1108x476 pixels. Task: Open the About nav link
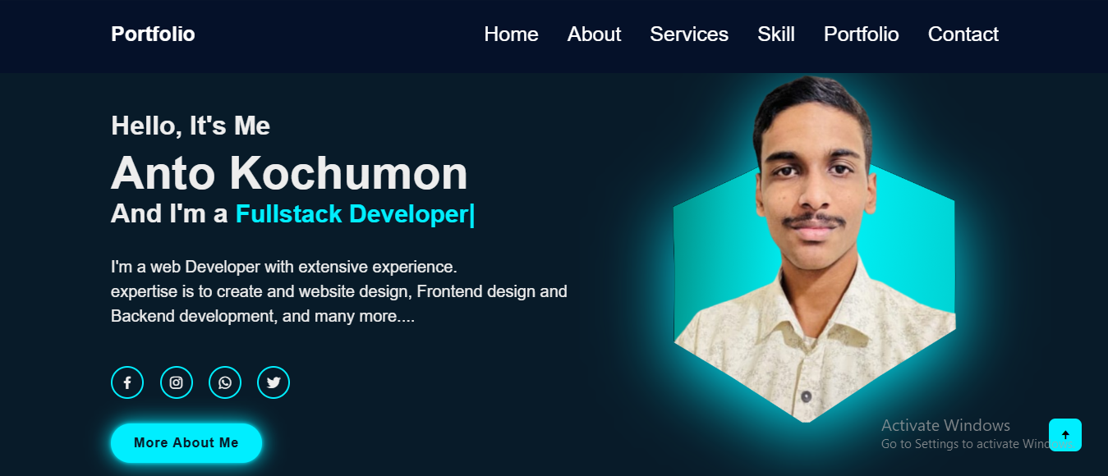click(594, 34)
